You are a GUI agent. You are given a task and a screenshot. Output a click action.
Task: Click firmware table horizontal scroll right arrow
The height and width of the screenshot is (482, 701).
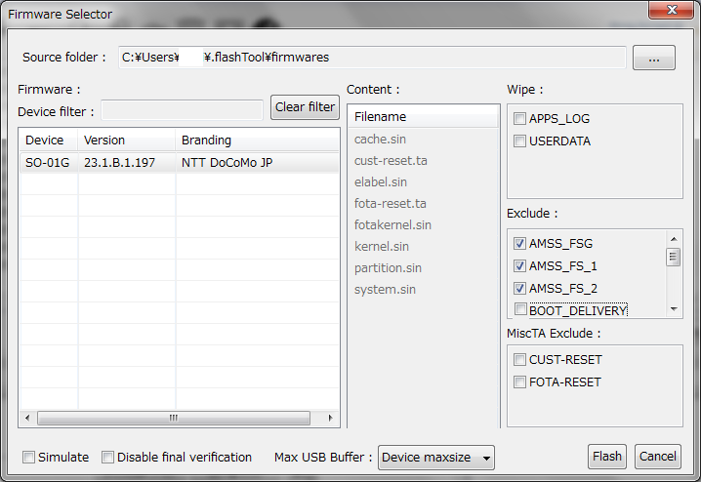point(330,419)
